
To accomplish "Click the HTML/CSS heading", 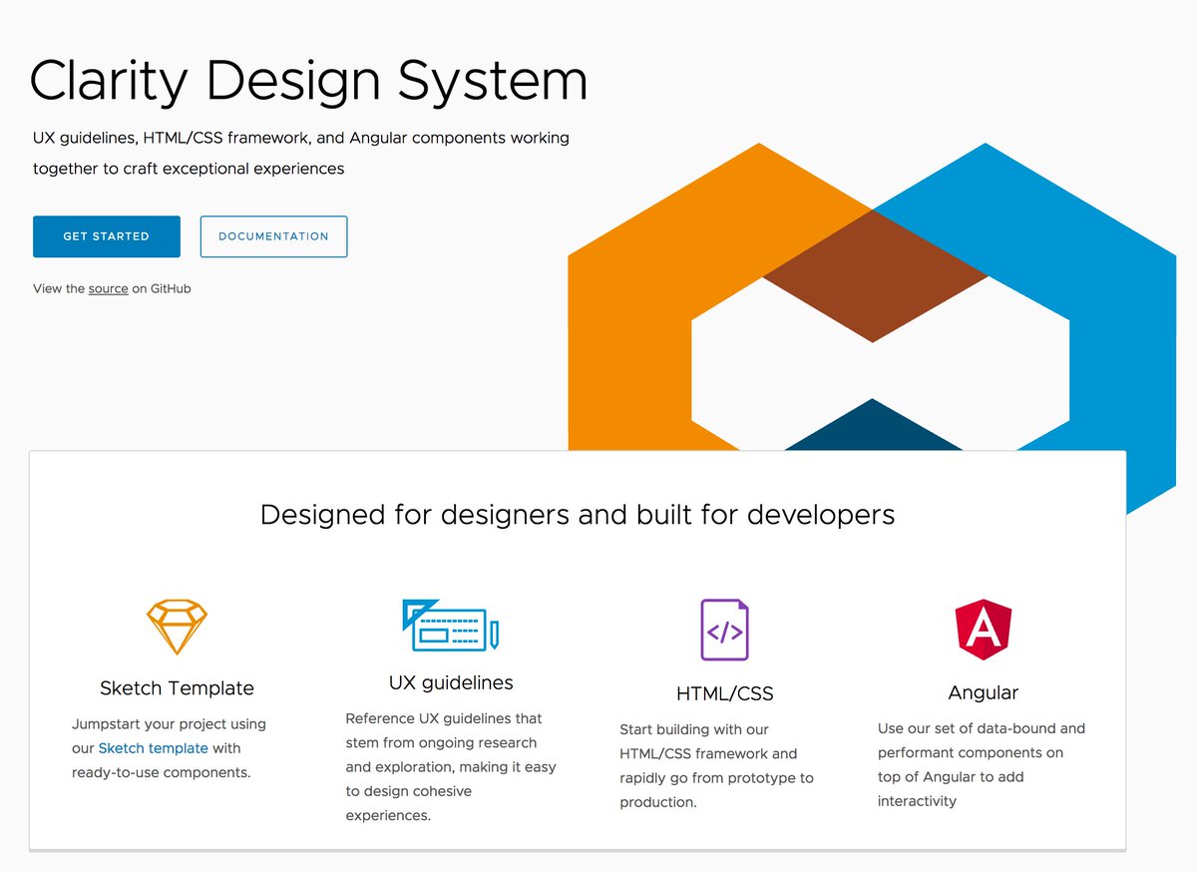I will click(x=725, y=693).
